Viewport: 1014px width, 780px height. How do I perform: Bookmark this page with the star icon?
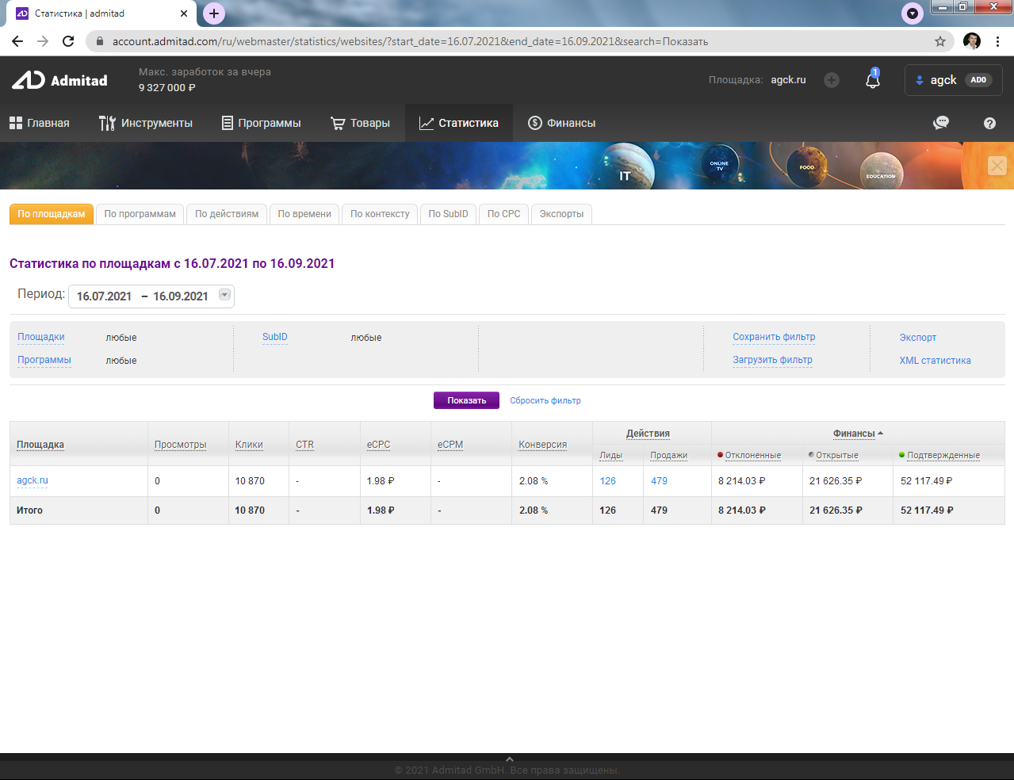pos(940,41)
